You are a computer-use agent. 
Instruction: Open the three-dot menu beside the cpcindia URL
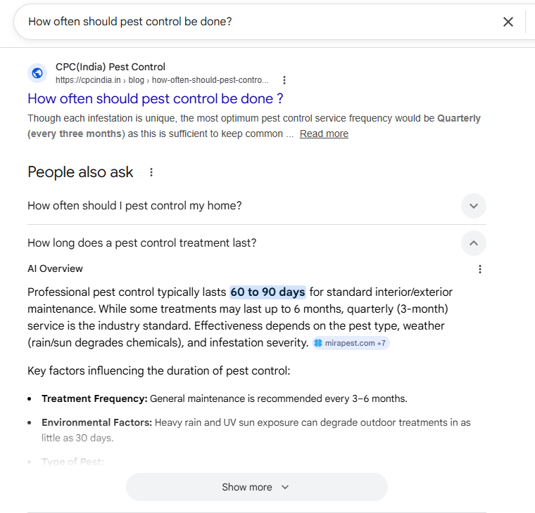point(284,80)
